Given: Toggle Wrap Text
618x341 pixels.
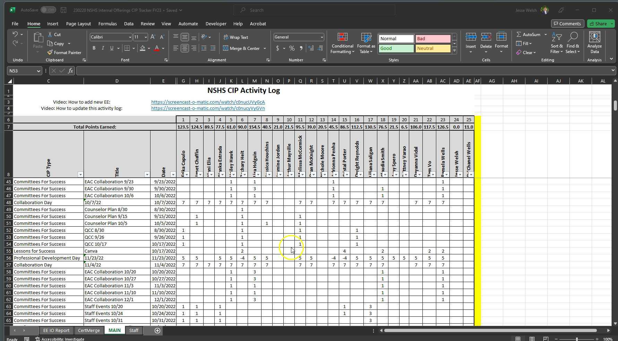Looking at the screenshot, I should (236, 37).
